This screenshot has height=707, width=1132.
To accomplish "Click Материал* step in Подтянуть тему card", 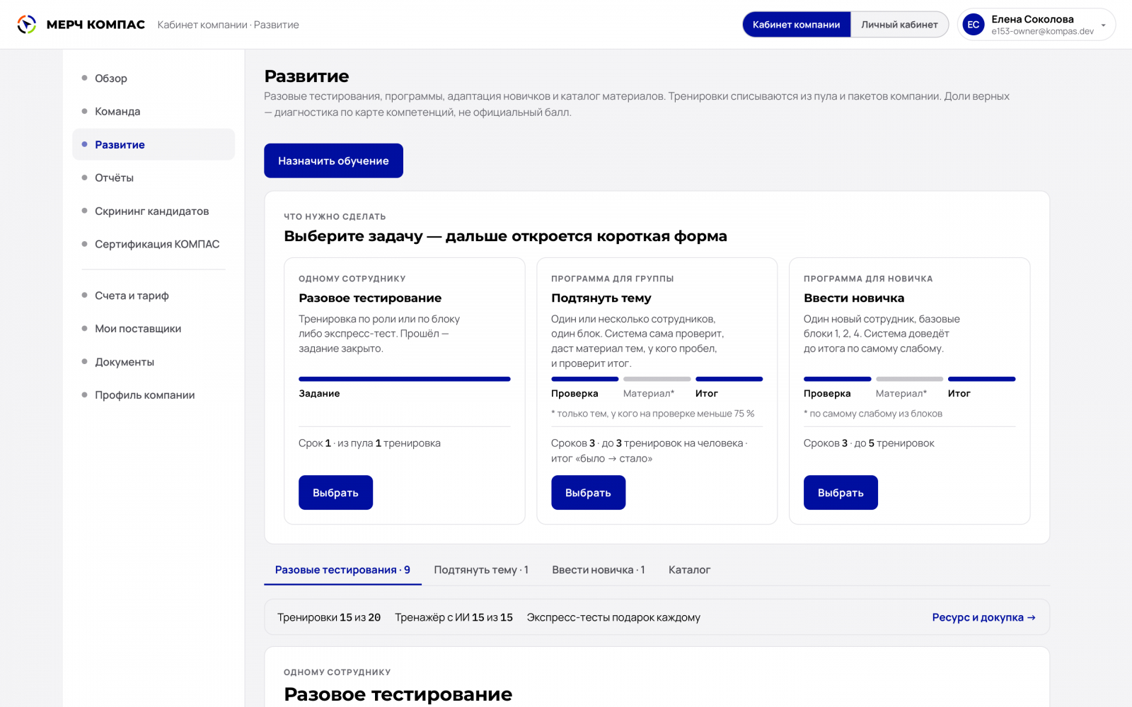I will (x=649, y=394).
